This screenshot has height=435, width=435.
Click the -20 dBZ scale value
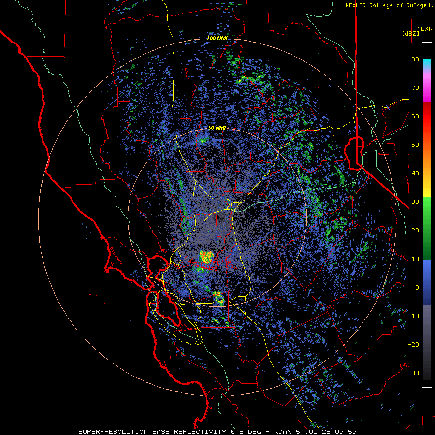pyautogui.click(x=413, y=344)
